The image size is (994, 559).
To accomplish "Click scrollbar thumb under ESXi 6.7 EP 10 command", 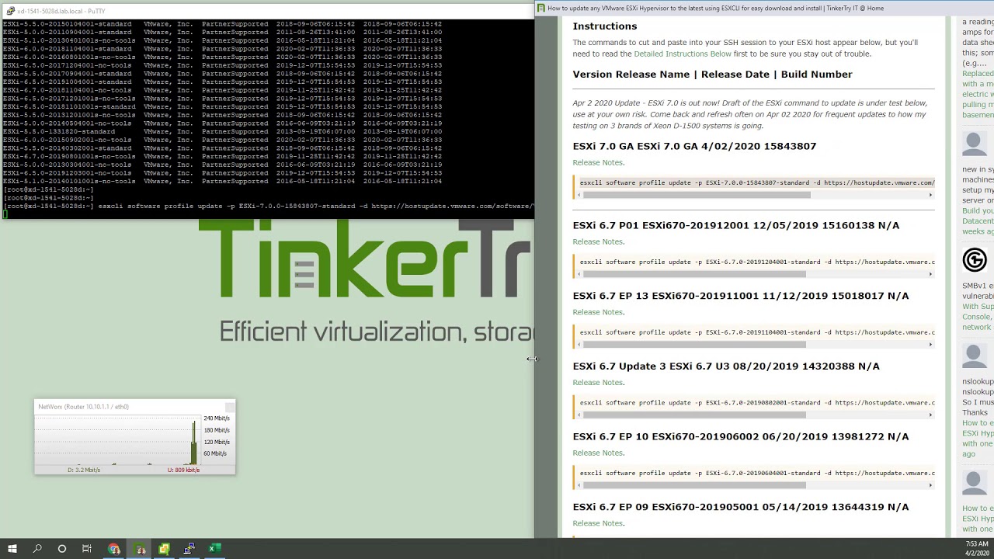I will pyautogui.click(x=694, y=485).
